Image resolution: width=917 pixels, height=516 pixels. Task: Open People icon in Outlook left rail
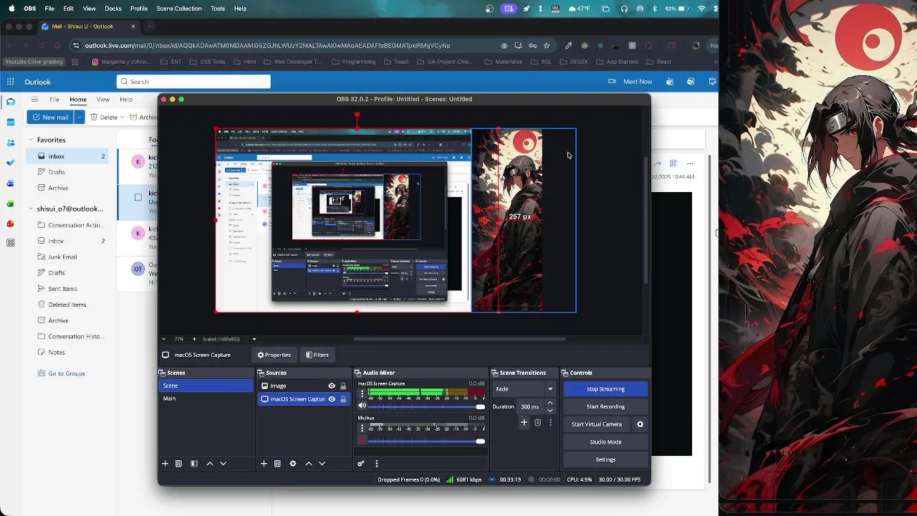click(10, 143)
